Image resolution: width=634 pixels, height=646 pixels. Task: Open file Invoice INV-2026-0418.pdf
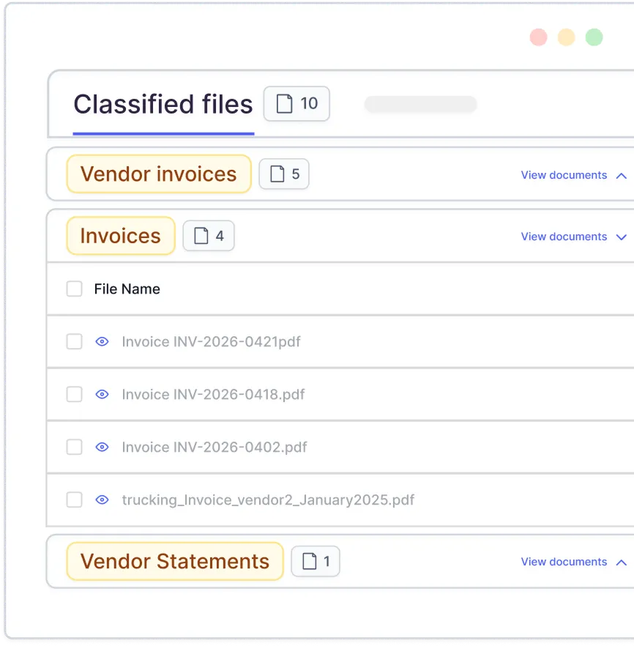tap(213, 394)
